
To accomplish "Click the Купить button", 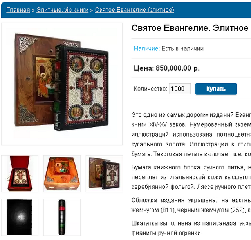I will click(216, 89).
